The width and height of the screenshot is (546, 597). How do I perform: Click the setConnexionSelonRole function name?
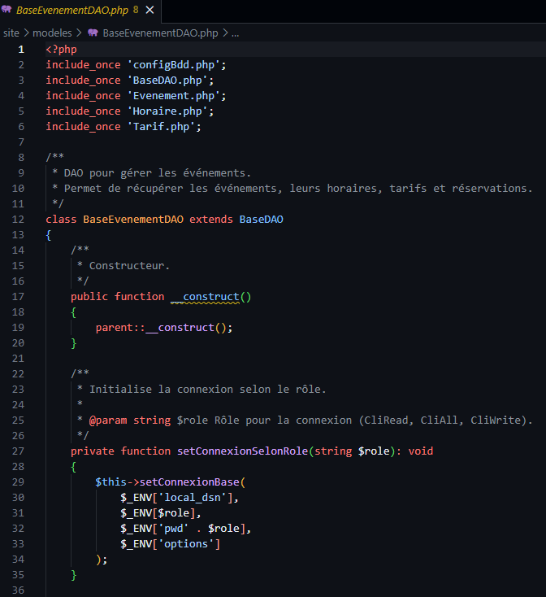(242, 451)
